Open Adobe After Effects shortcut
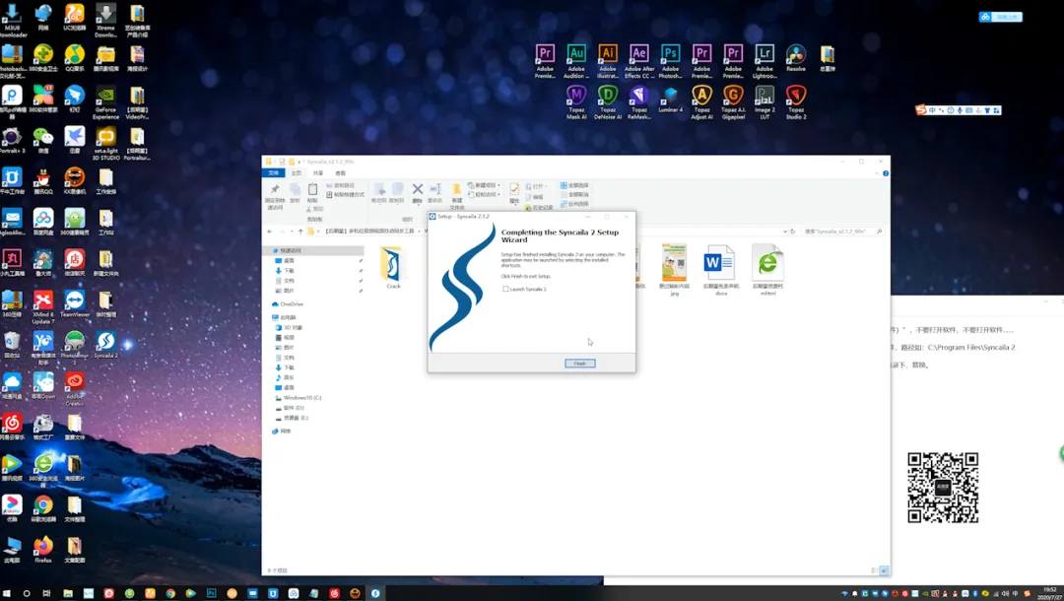1064x601 pixels. tap(639, 54)
